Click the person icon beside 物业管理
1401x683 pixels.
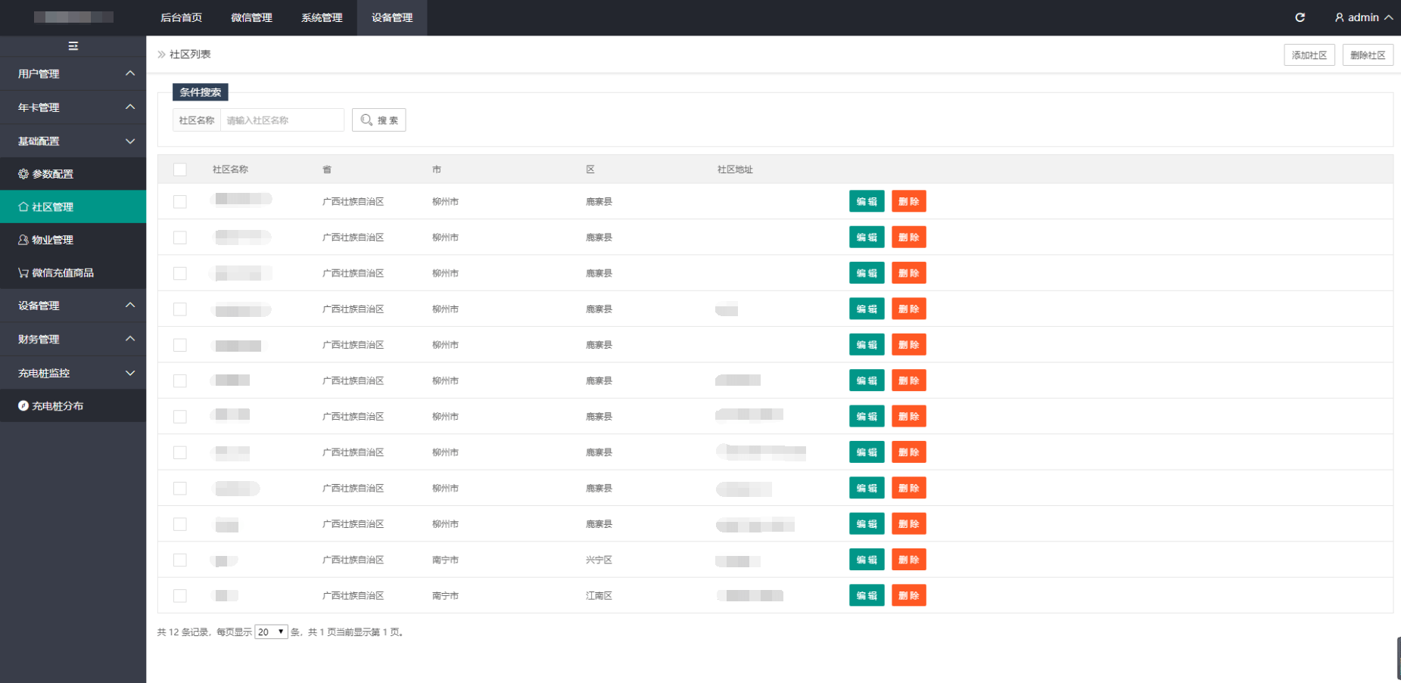tap(23, 240)
